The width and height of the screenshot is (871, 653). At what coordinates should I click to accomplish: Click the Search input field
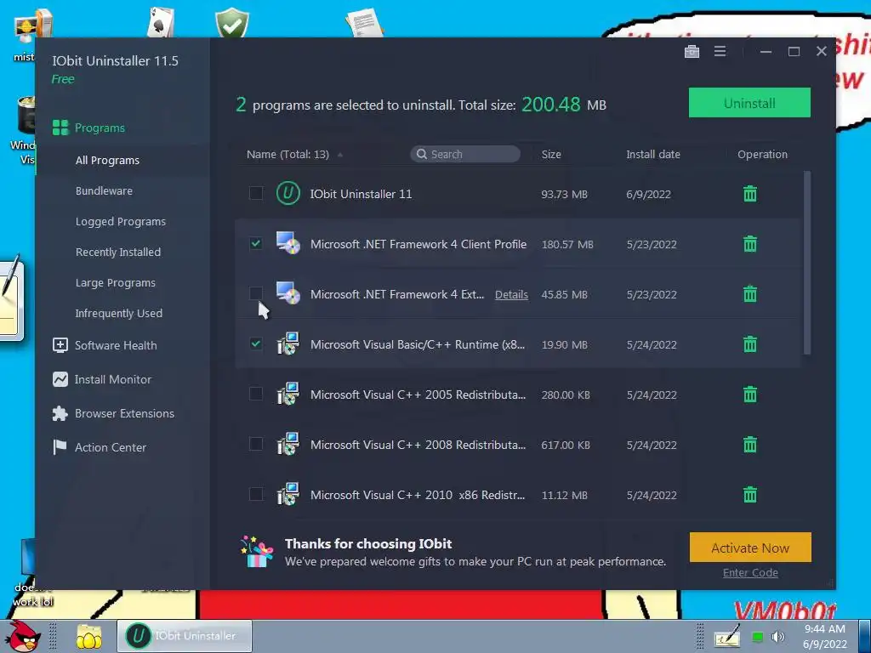click(x=465, y=154)
